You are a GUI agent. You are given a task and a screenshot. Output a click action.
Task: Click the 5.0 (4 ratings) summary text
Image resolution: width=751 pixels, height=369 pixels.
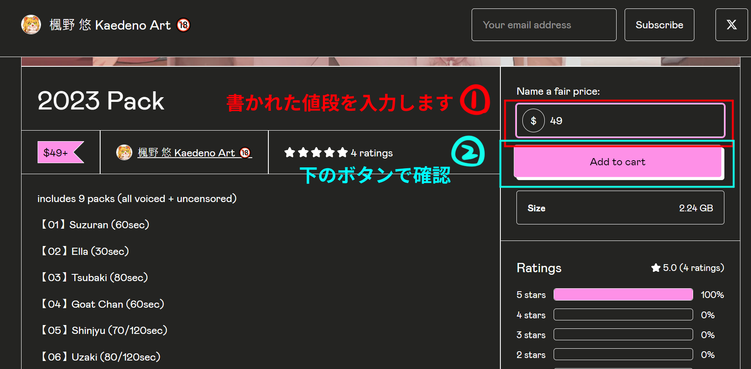(693, 268)
